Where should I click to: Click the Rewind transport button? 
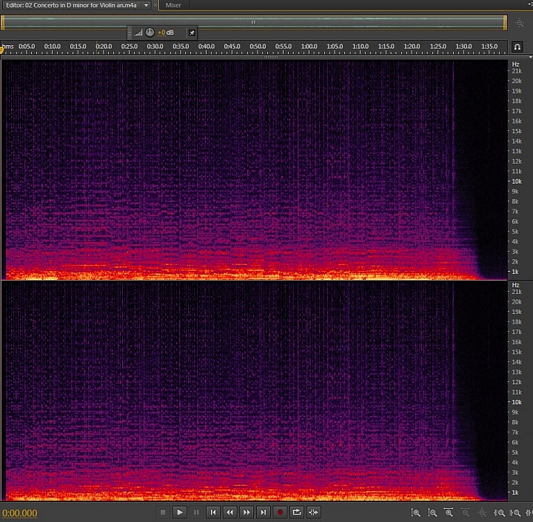229,512
